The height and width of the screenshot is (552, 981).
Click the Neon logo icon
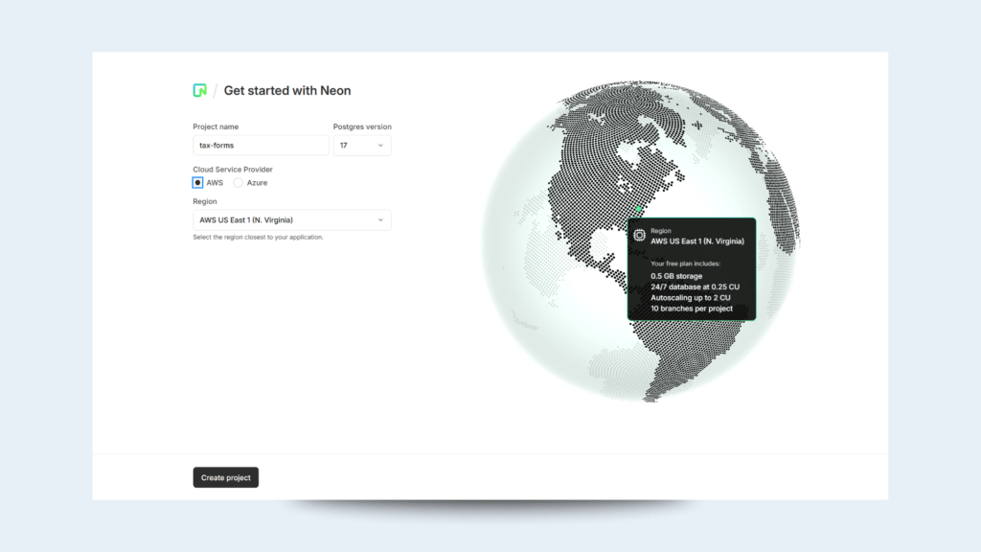tap(199, 91)
